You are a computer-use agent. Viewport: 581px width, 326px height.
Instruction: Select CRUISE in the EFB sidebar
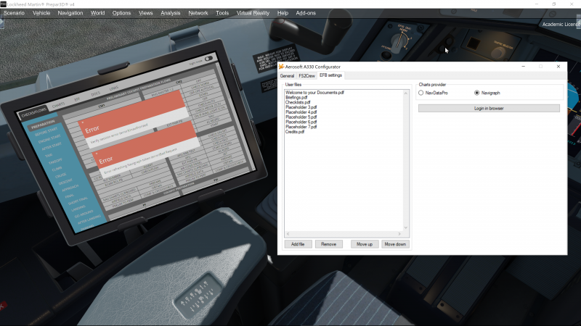[x=61, y=175]
